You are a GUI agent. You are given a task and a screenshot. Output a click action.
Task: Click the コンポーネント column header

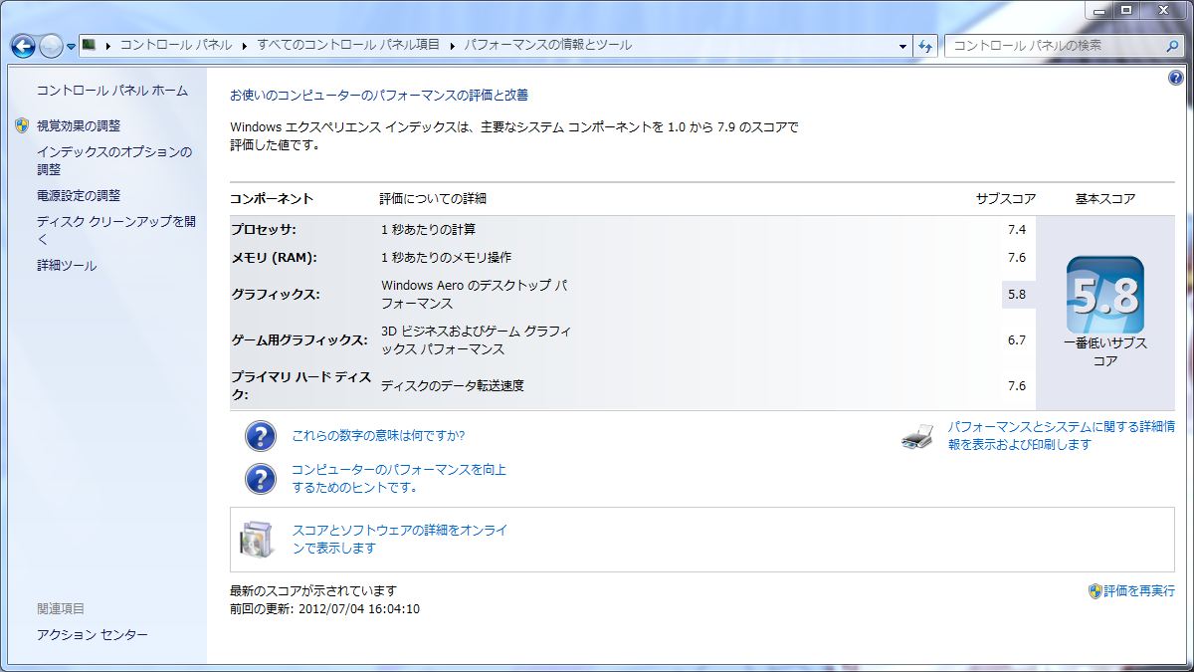pyautogui.click(x=272, y=199)
